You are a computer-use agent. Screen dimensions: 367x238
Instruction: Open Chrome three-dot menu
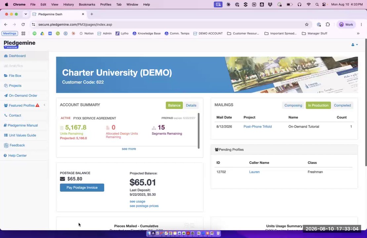[x=361, y=24]
